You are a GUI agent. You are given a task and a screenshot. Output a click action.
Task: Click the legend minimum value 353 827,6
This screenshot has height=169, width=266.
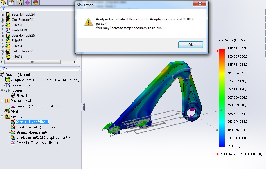pyautogui.click(x=234, y=146)
